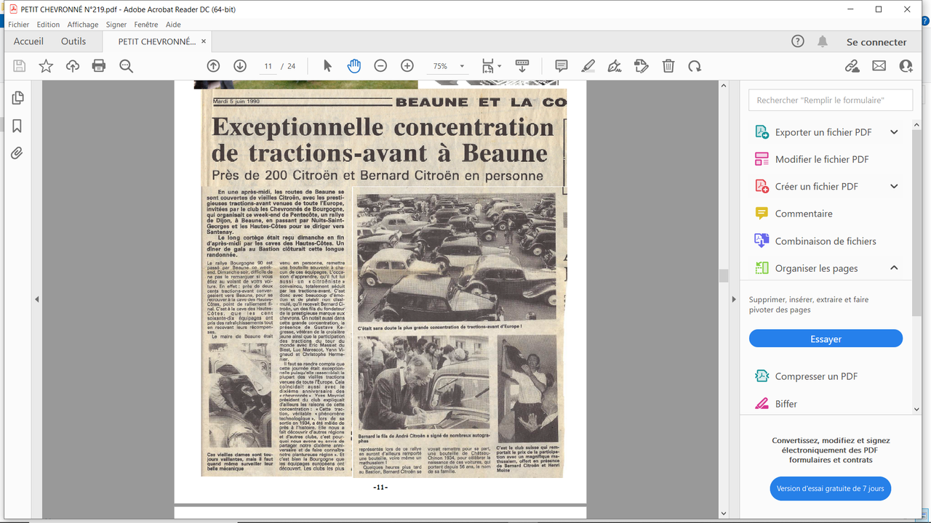Select the highlighter pen tool
This screenshot has width=931, height=523.
point(588,66)
